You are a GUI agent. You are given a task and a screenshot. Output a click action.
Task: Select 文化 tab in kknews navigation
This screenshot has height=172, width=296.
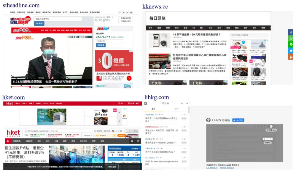click(211, 28)
